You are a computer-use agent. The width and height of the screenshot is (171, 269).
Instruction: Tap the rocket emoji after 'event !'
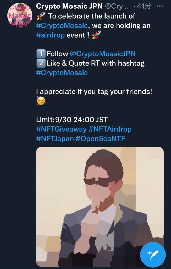pos(96,35)
